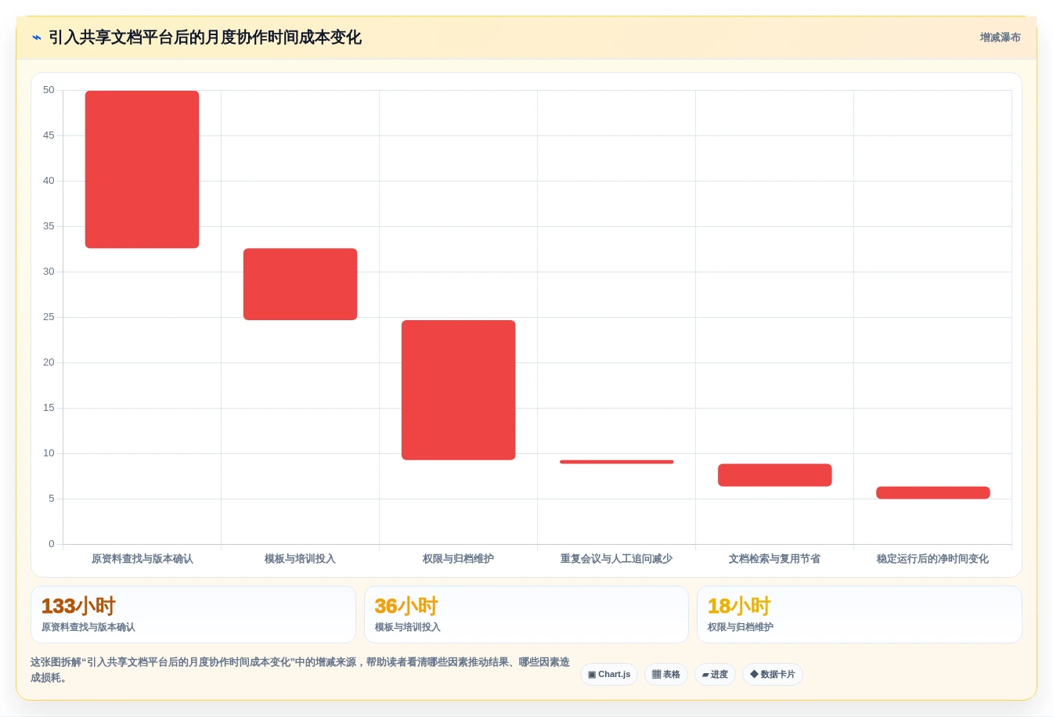
Task: Click the 数据卡片 tag chip
Action: tap(772, 675)
